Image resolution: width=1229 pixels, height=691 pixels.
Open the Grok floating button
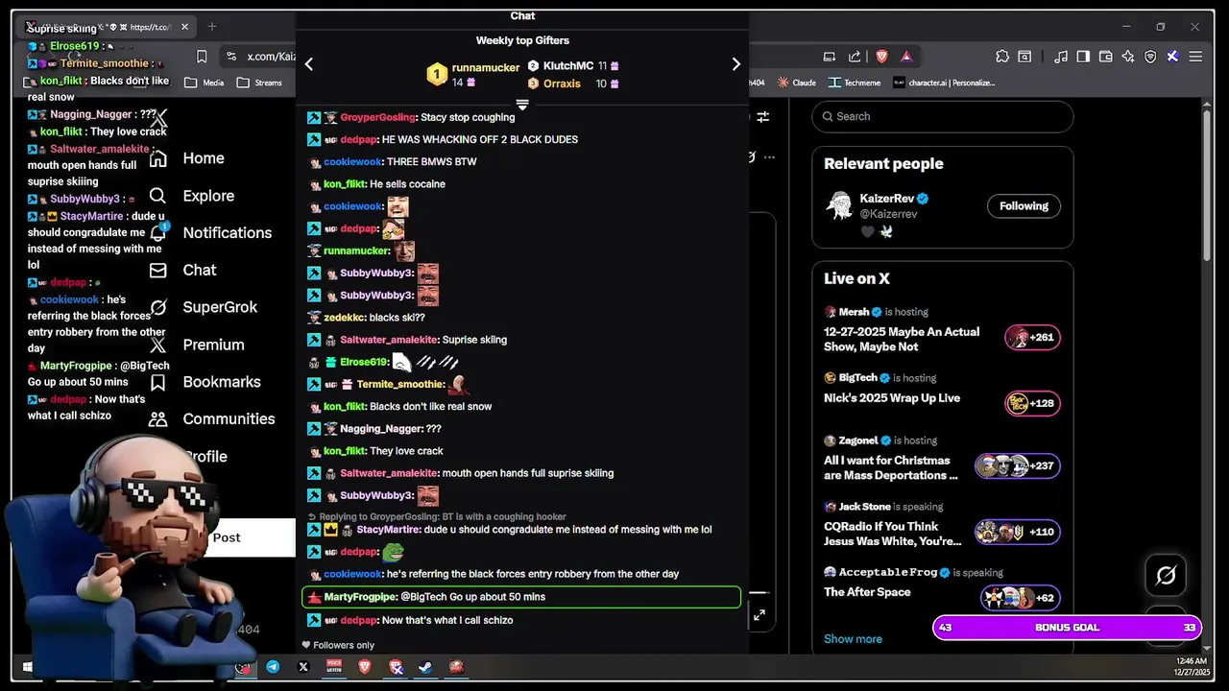tap(1166, 576)
